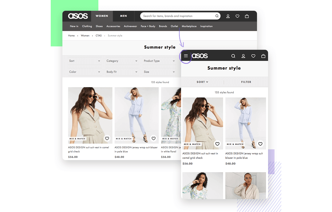Open the Clothing menu
Viewport: 332px width, 212px height.
[87, 26]
